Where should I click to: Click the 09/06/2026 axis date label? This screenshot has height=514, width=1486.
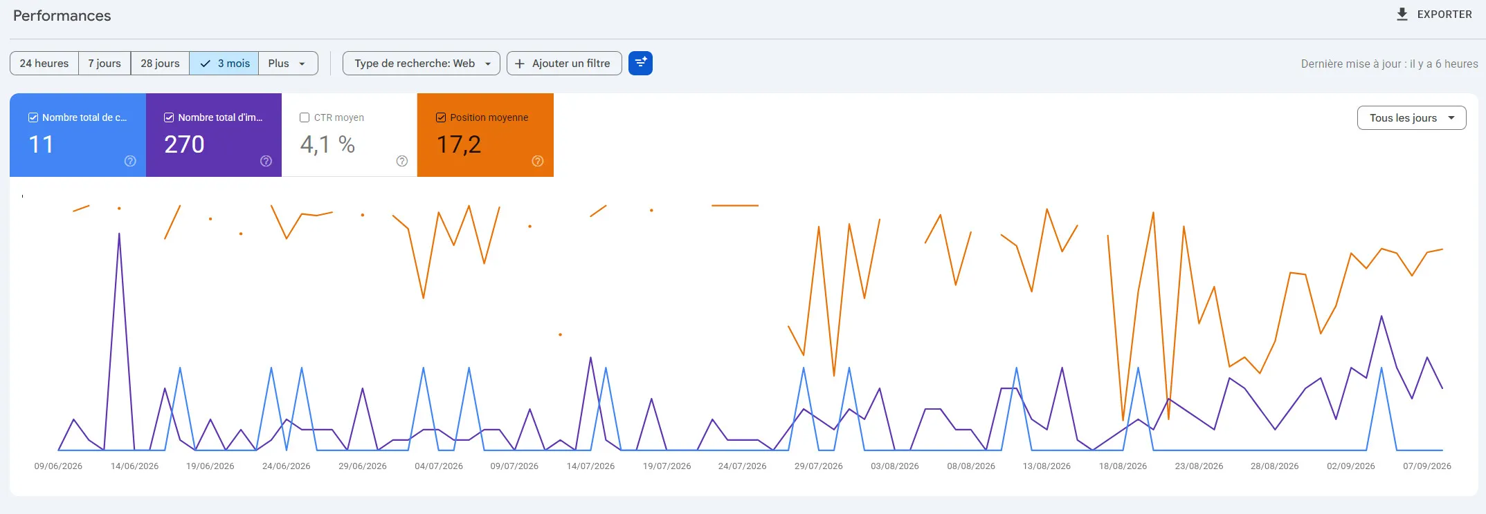pos(58,466)
